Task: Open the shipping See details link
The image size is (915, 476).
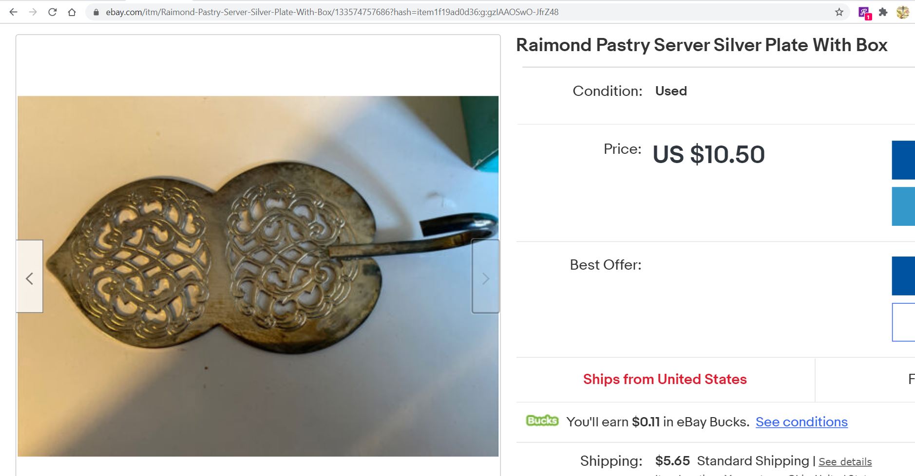Action: (844, 461)
